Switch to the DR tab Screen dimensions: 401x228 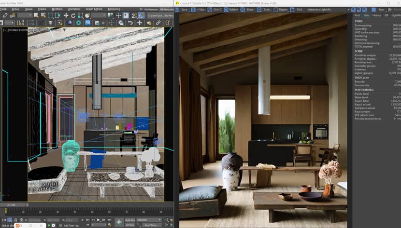386,15
